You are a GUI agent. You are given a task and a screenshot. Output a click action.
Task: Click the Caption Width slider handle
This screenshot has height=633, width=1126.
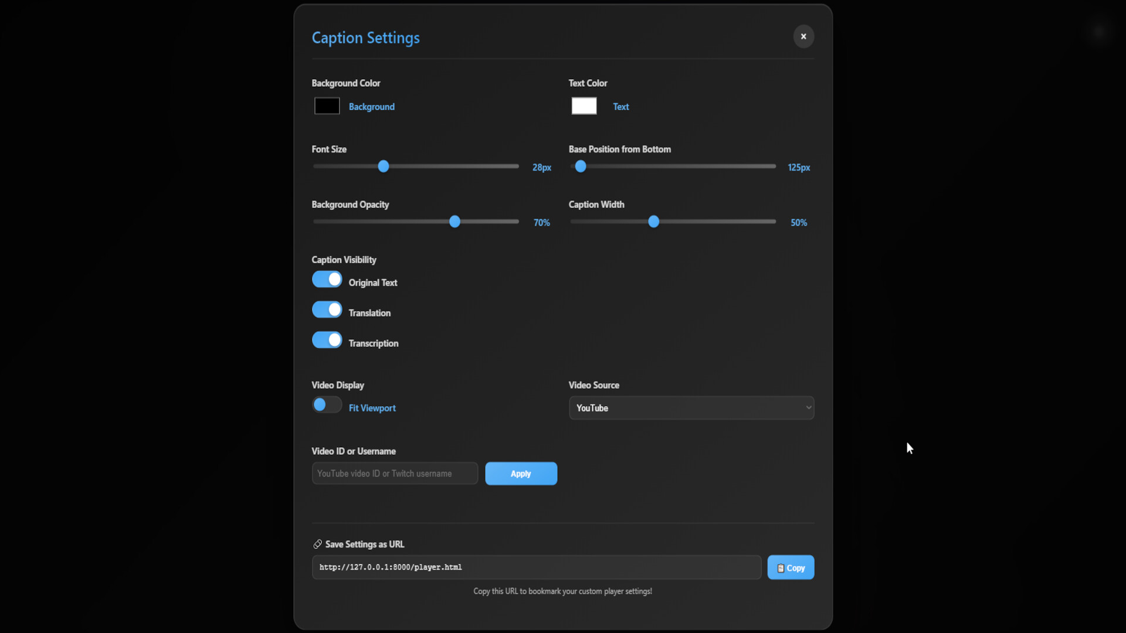click(x=653, y=222)
